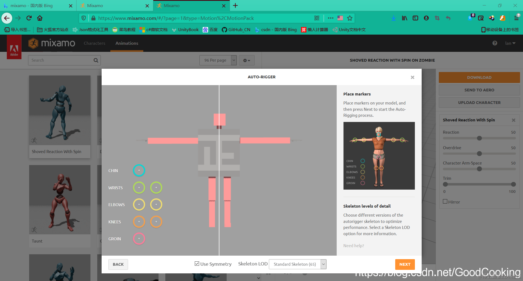
Task: Click UPLOAD CHARACTER button
Action: coord(479,103)
